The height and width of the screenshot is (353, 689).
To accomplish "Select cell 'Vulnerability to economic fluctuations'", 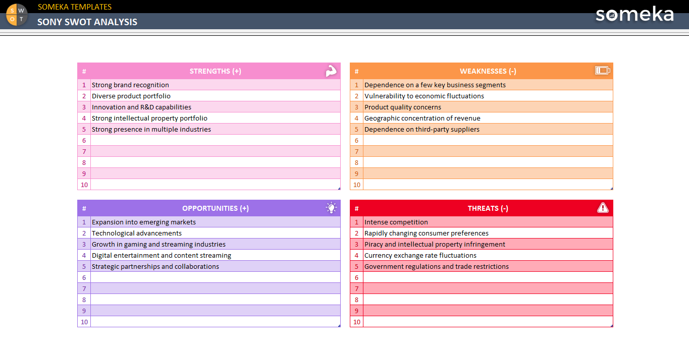I will pos(488,96).
